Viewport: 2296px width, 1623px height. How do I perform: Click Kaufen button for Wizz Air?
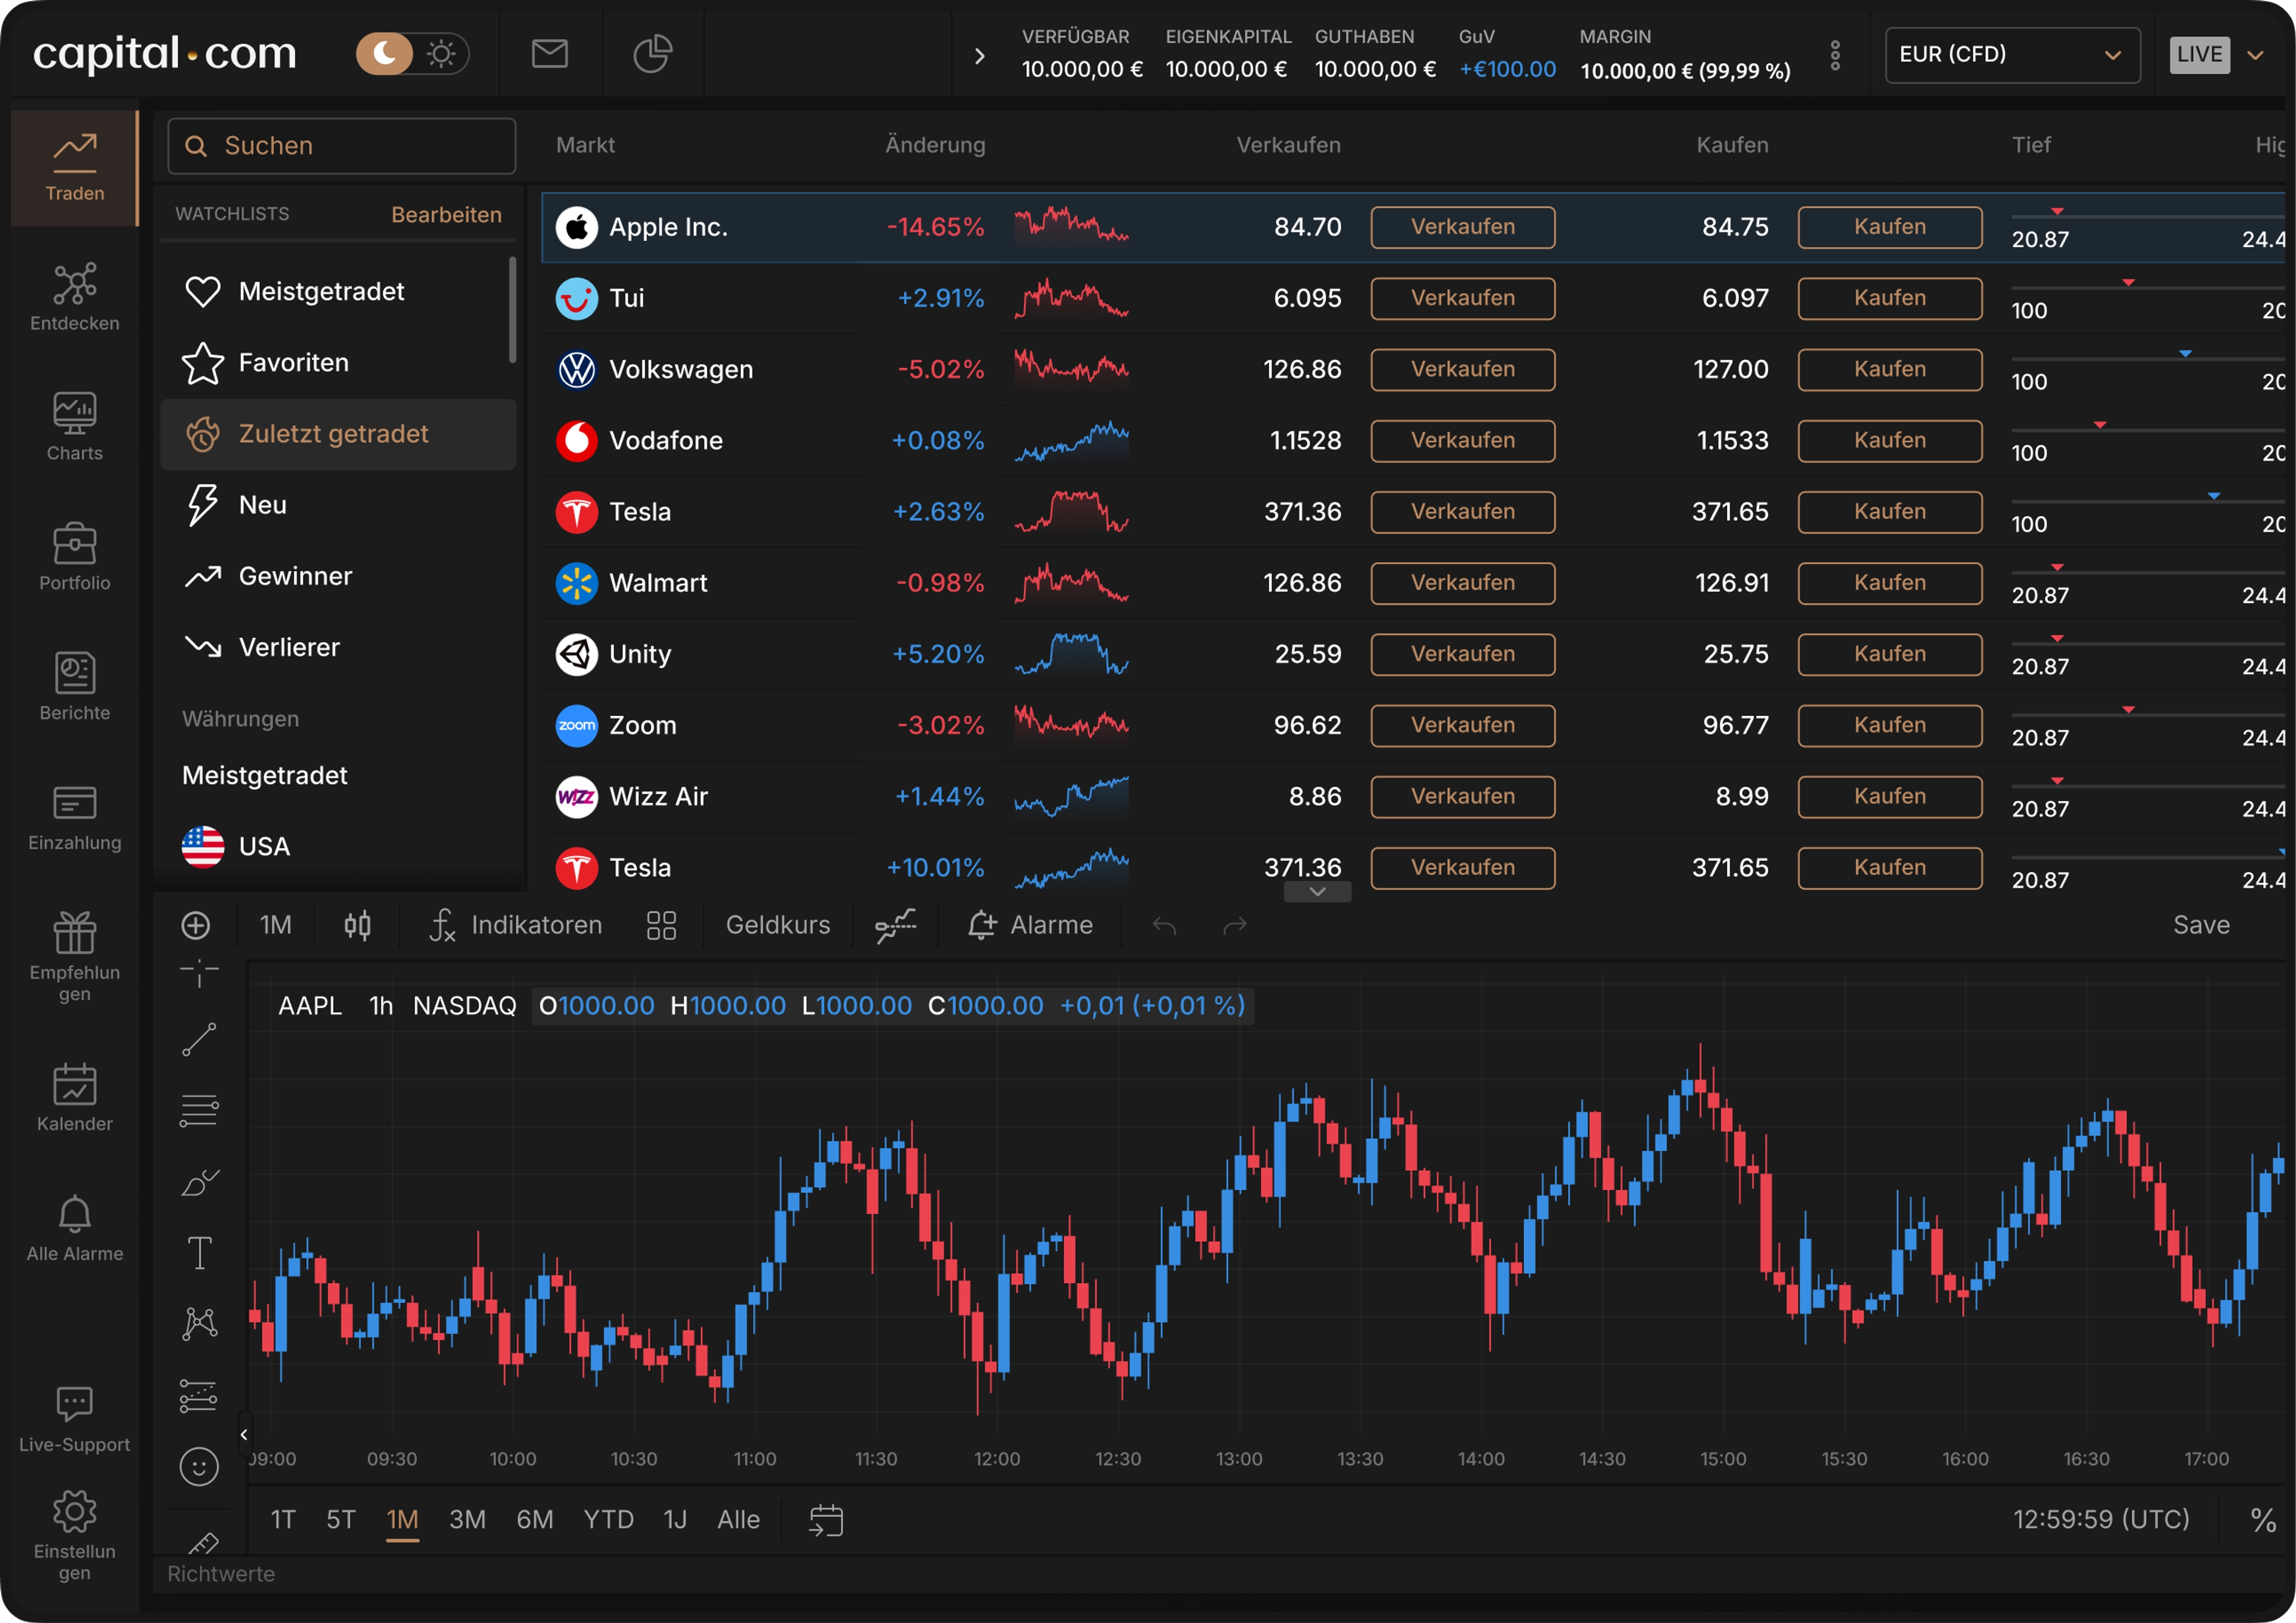[1890, 796]
